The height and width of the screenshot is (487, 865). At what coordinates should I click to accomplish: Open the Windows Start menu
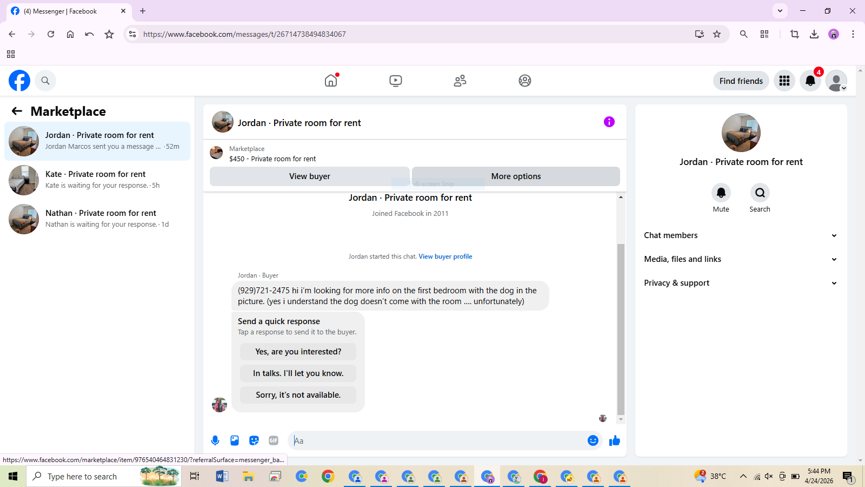[x=13, y=476]
